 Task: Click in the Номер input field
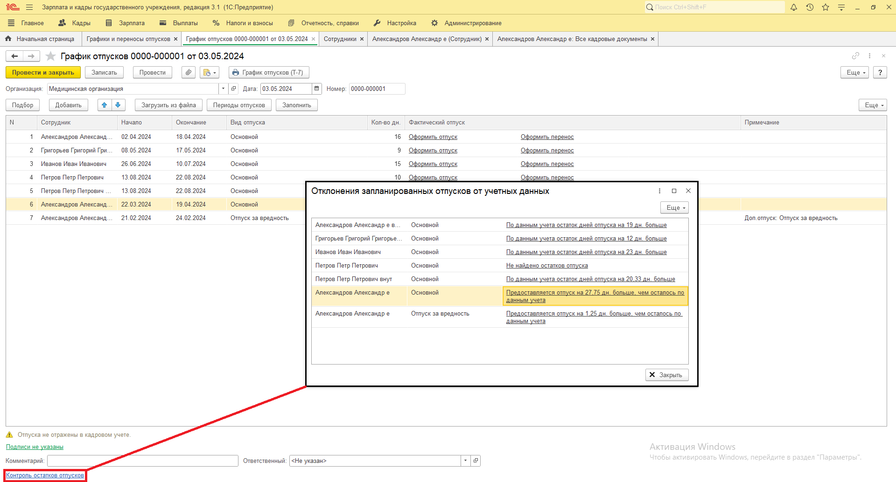click(377, 89)
